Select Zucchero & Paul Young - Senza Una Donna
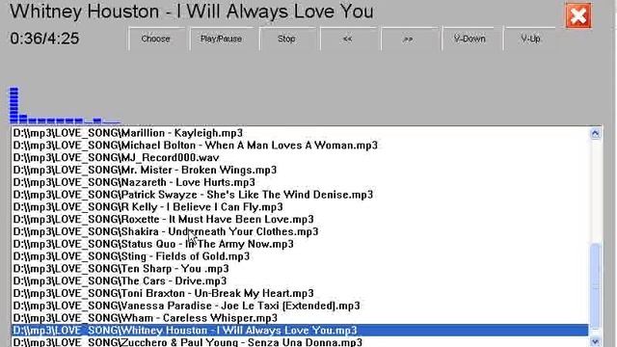Viewport: 617px width, 347px height. [300, 342]
